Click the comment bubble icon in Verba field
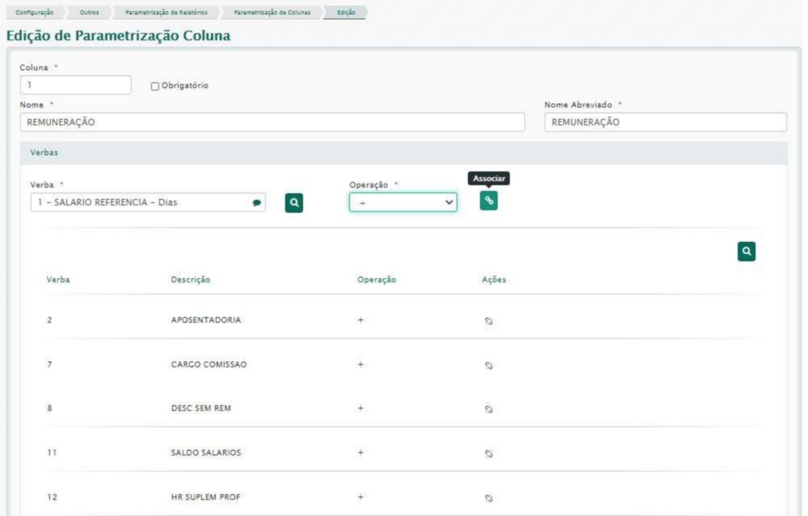The image size is (808, 516). (x=257, y=203)
